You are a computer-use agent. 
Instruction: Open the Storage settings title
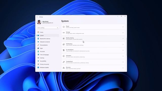pyautogui.click(x=68, y=32)
